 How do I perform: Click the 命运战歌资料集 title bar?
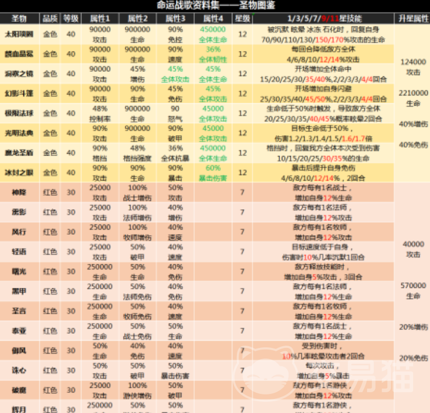click(215, 6)
